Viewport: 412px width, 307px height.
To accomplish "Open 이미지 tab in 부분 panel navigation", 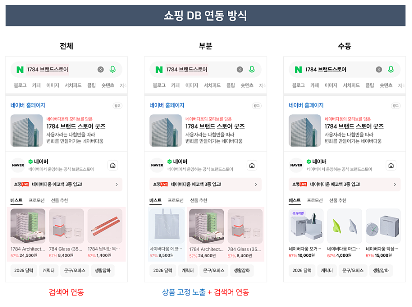I will 192,86.
